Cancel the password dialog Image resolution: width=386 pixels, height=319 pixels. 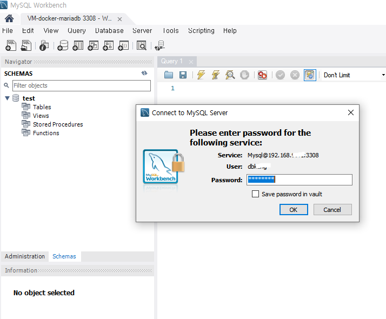[x=332, y=209]
